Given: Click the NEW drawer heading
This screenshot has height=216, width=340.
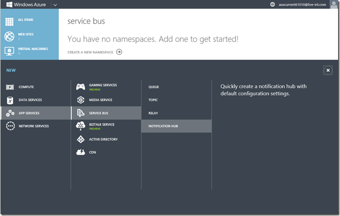Looking at the screenshot, I should tap(11, 70).
